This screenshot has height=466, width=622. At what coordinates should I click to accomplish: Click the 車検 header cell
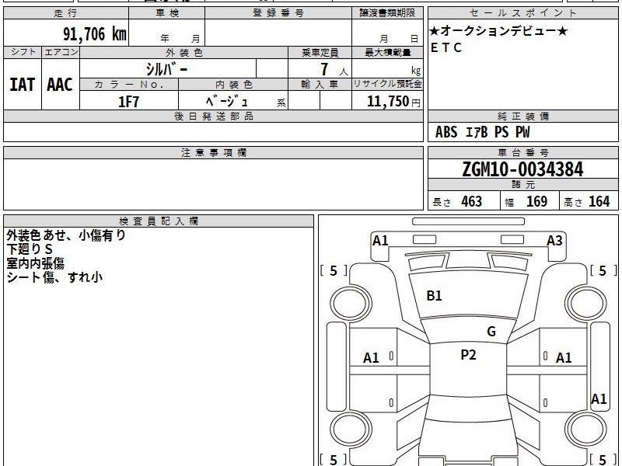167,13
